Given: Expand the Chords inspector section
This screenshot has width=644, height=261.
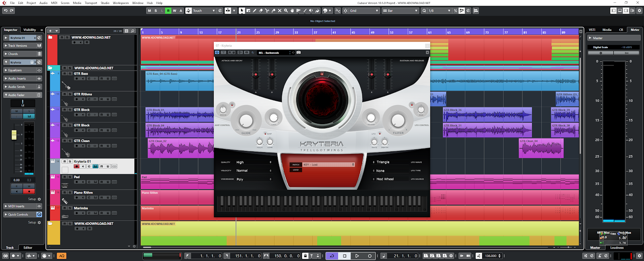Looking at the screenshot, I should click(x=23, y=54).
